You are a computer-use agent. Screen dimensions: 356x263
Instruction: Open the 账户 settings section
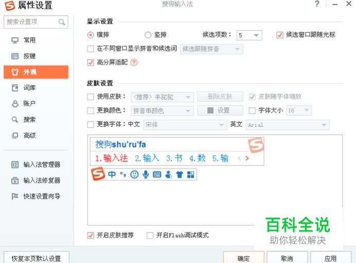tap(36, 104)
